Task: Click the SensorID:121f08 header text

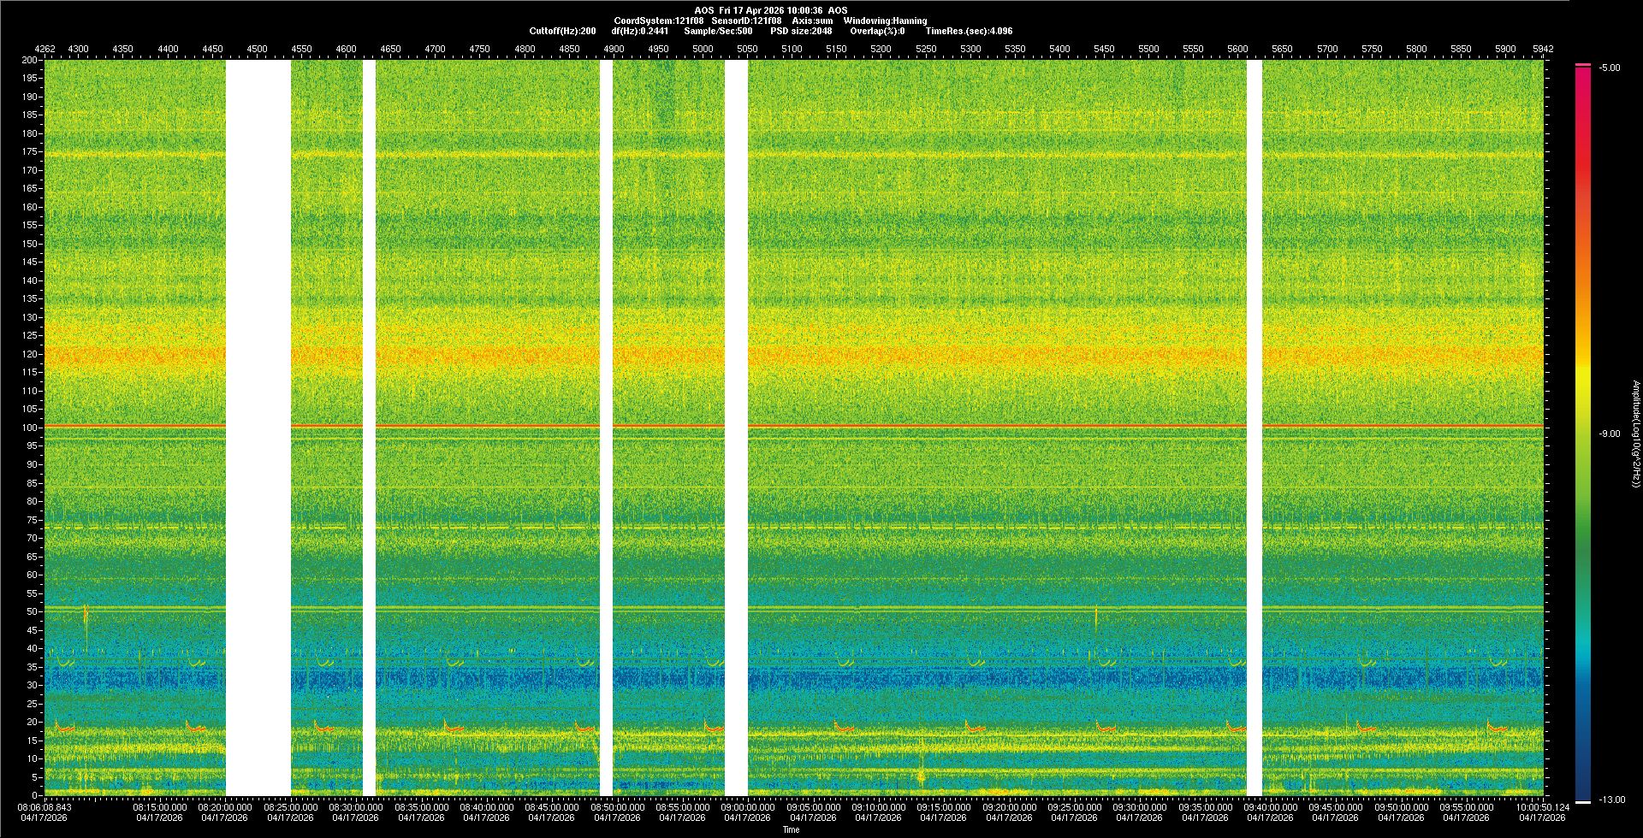Action: point(746,21)
